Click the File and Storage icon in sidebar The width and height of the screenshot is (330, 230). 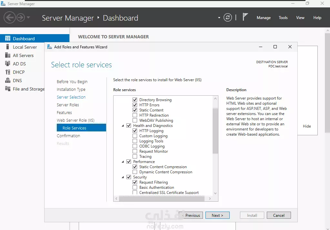tap(8, 89)
